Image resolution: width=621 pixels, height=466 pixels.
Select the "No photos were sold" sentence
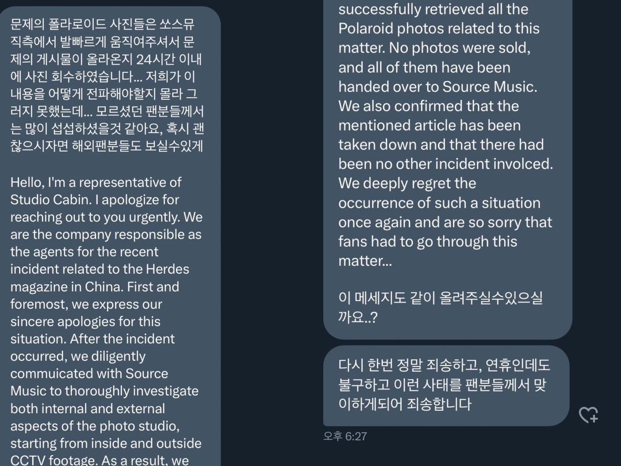tap(460, 48)
